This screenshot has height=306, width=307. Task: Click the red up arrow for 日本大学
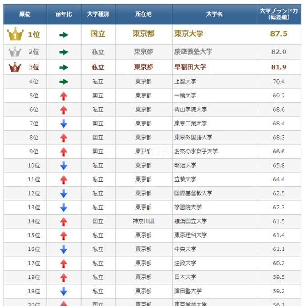pos(64,278)
